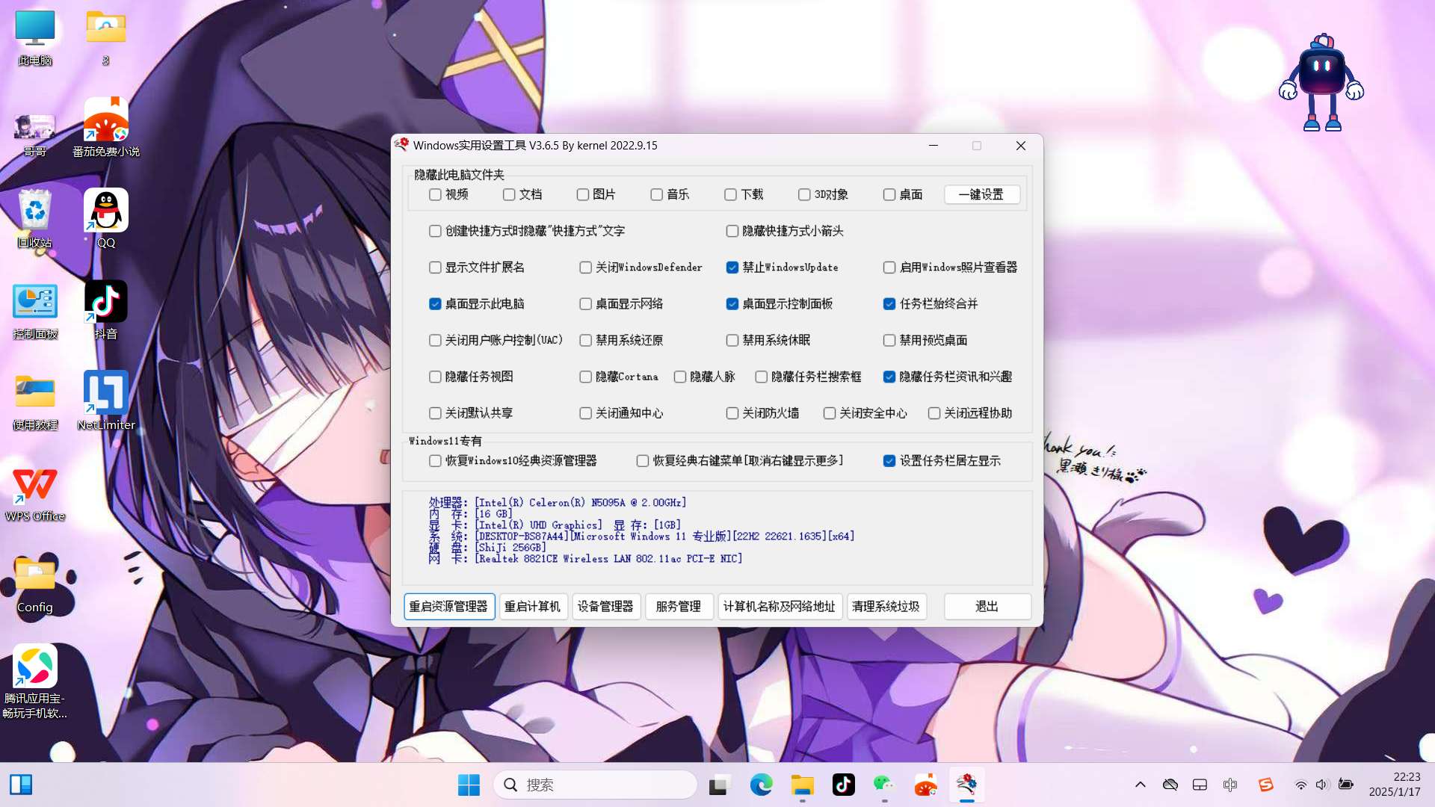Check 恢复经典右键菜单 option

click(x=643, y=461)
